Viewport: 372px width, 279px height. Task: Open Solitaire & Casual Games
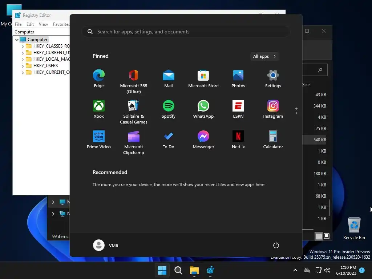[x=134, y=112]
